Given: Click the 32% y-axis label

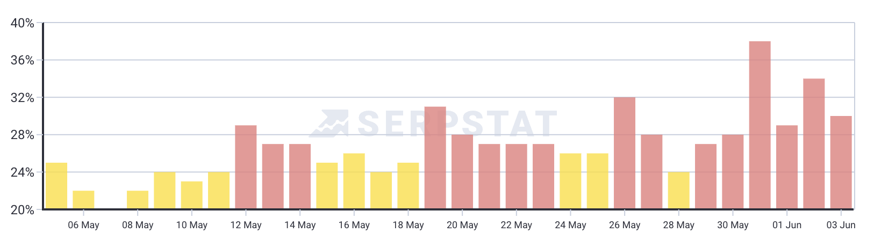Looking at the screenshot, I should [23, 98].
